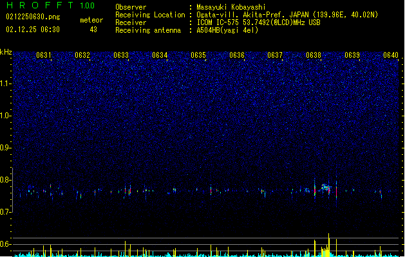Click the tallest yellow power spike in the bottom graph
Viewport: 405px width, 257px height.
(x=329, y=245)
